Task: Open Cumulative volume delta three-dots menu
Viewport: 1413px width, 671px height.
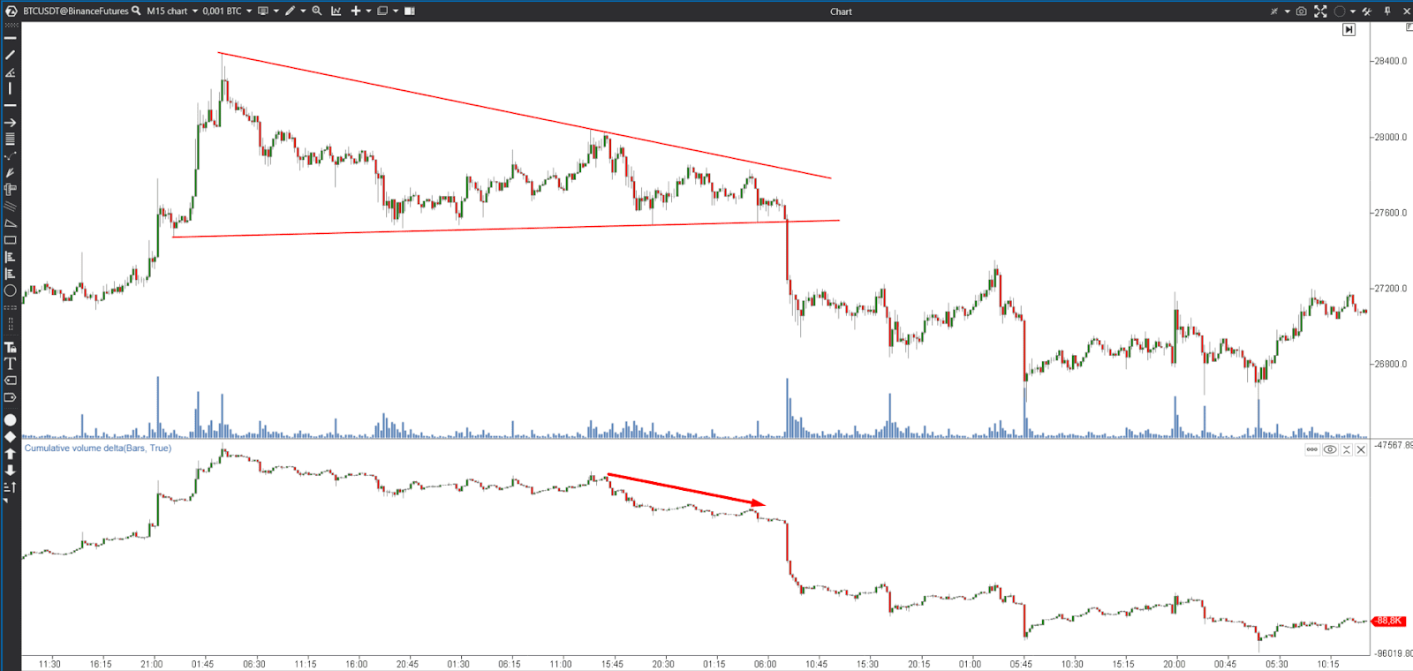Action: click(x=1312, y=449)
